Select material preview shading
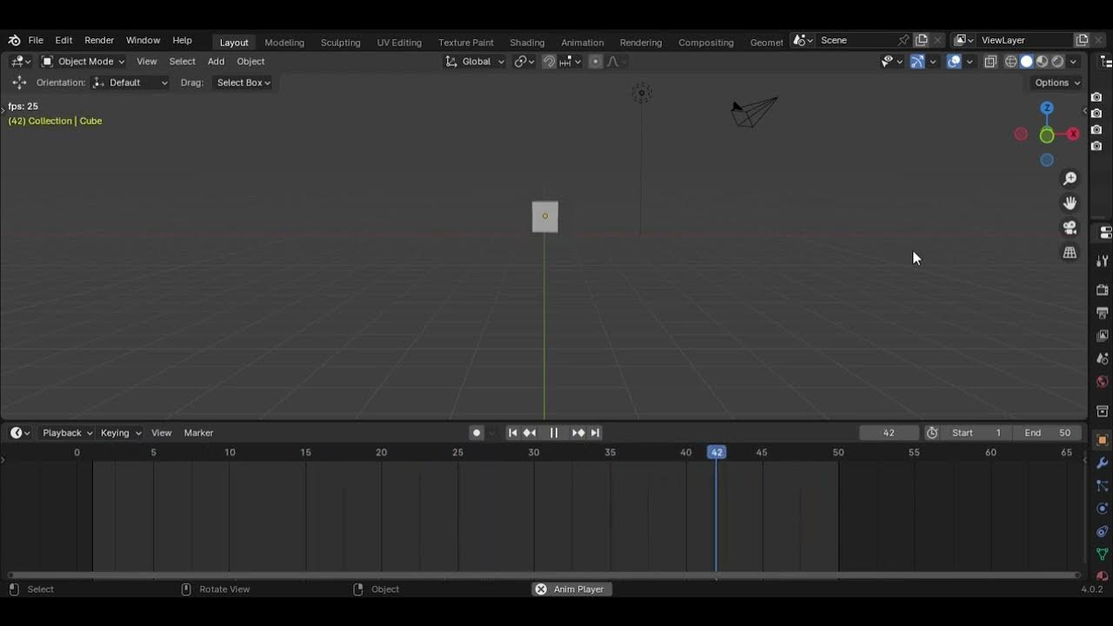1113x626 pixels. [1042, 62]
